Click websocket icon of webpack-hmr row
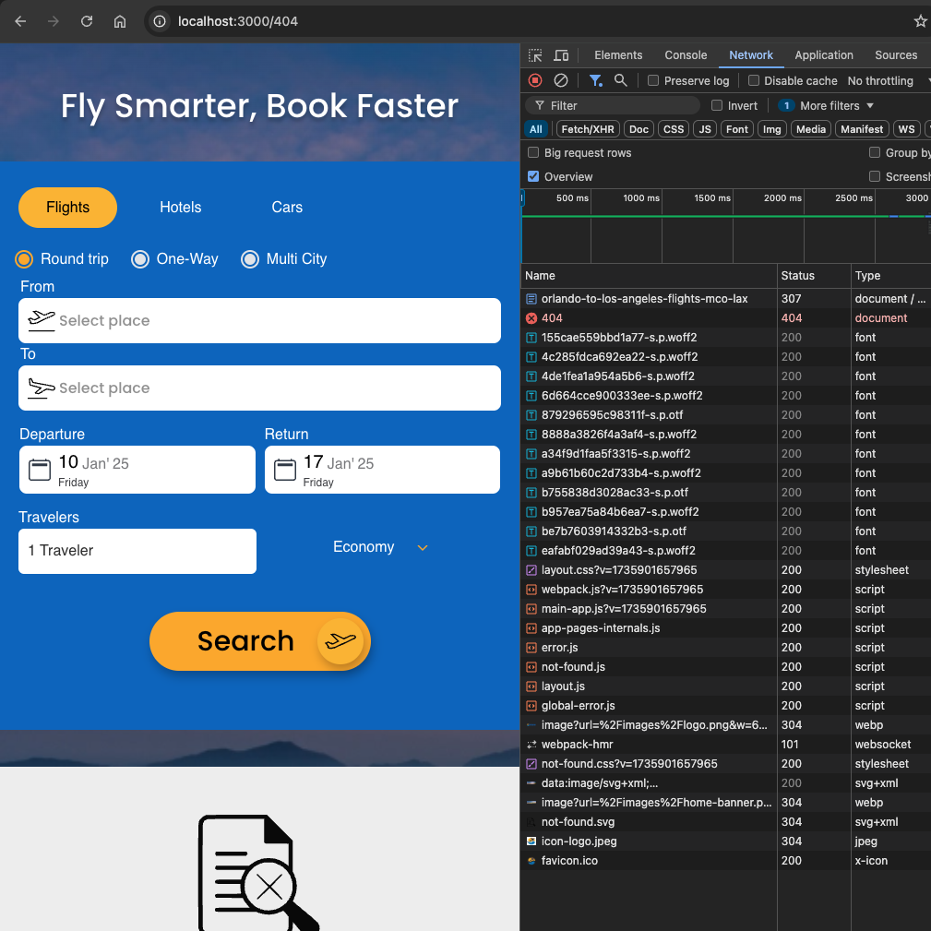Image resolution: width=931 pixels, height=931 pixels. (531, 745)
